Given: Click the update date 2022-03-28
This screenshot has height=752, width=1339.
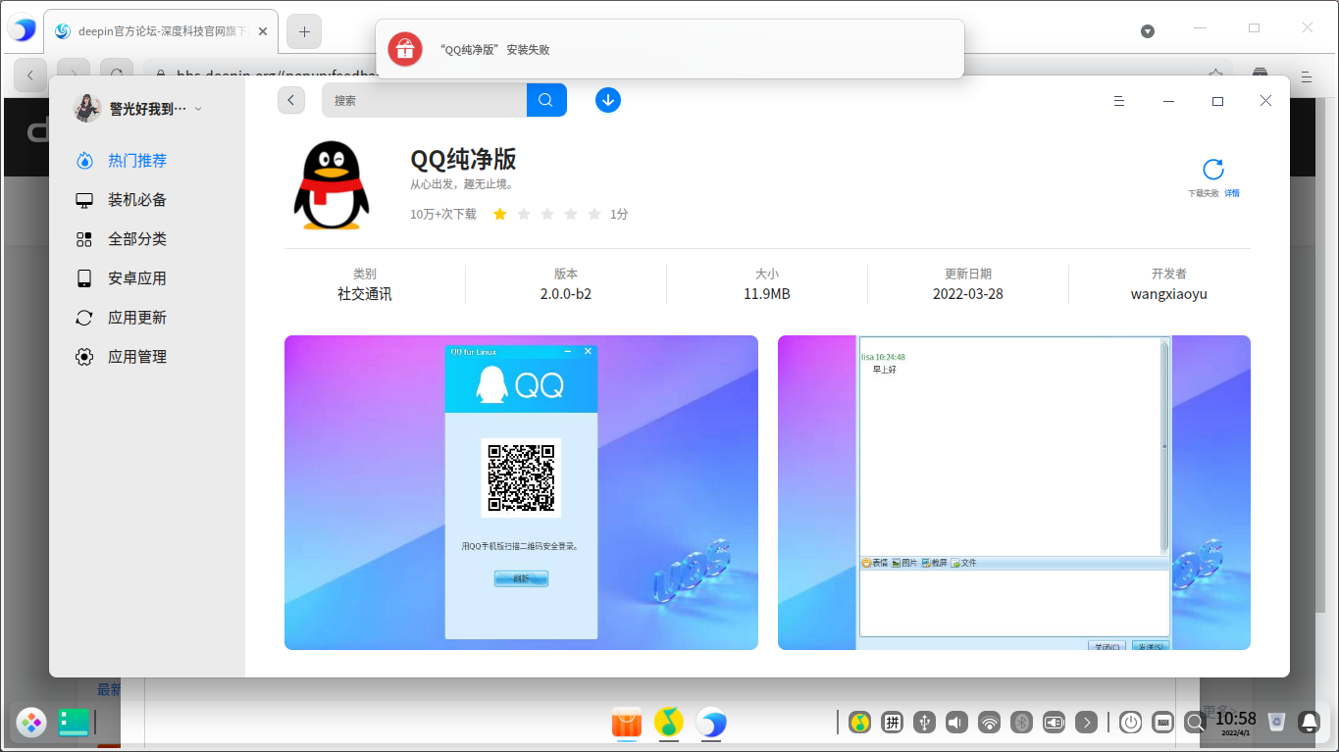Looking at the screenshot, I should click(968, 294).
